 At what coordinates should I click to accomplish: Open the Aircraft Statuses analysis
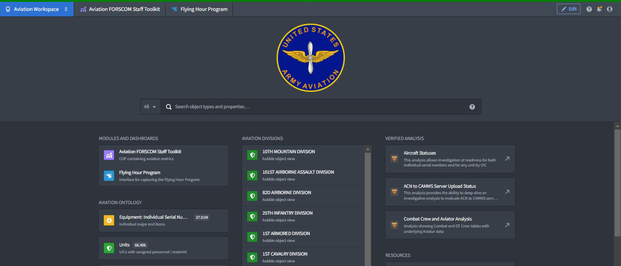click(450, 159)
